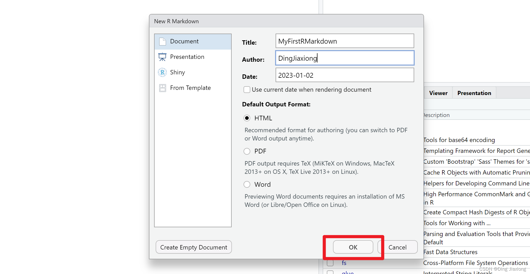This screenshot has width=530, height=274.
Task: Choose the Document type label
Action: 184,41
